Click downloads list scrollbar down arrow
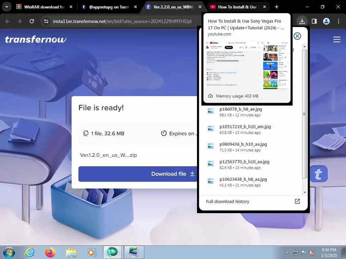The height and width of the screenshot is (259, 346). 305,193
